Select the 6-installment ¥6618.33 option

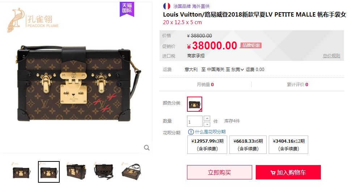[248, 145]
